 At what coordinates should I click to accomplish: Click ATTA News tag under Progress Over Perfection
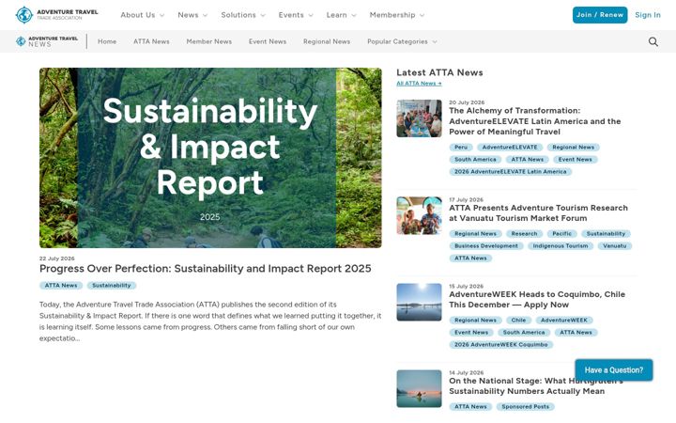point(61,286)
